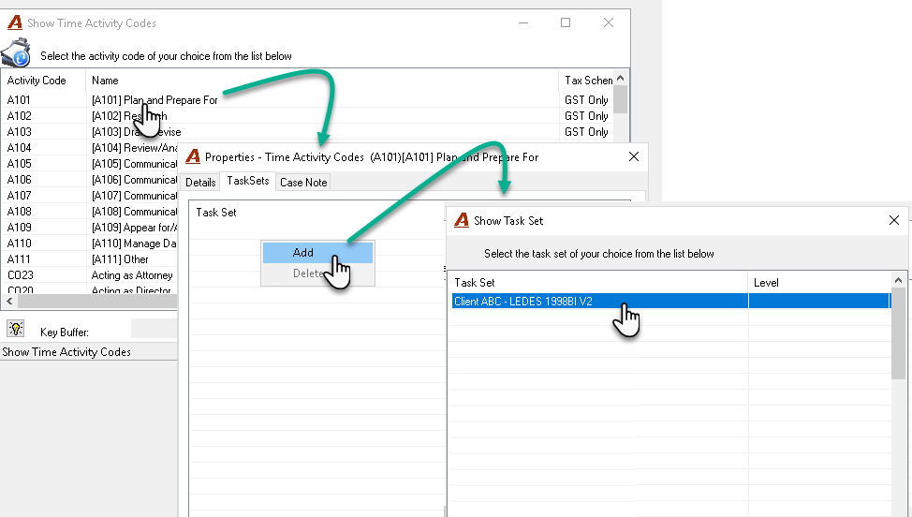
Task: Sort by the Name column header in activity codes
Action: [x=322, y=81]
